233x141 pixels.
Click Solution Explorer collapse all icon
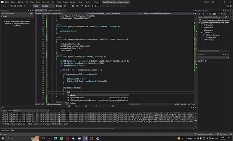coord(213,14)
